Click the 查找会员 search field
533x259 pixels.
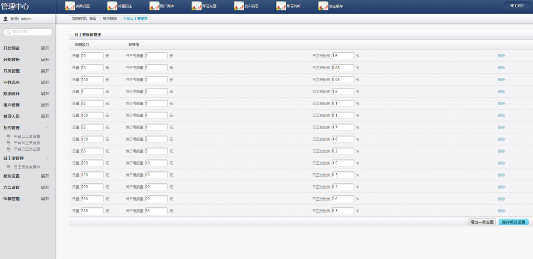tap(30, 32)
